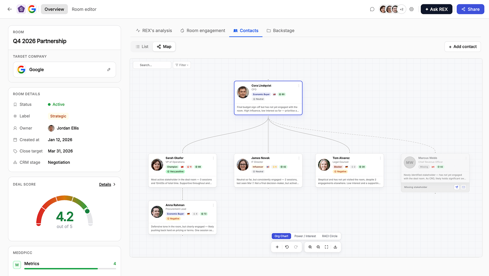This screenshot has height=276, width=489.
Task: Select the Power / Interest layout
Action: pyautogui.click(x=305, y=236)
